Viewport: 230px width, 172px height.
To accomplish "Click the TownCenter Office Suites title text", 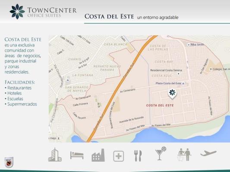I will coord(52,12).
